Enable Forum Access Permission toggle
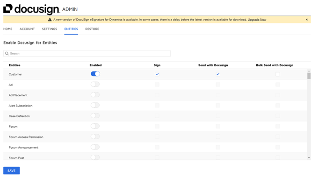The width and height of the screenshot is (333, 180). (95, 137)
